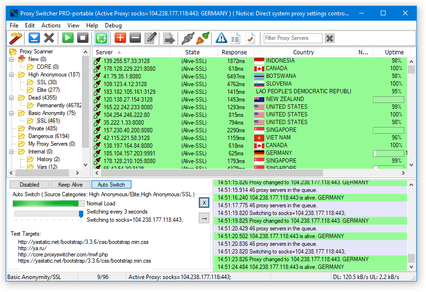Open the Debug menu
Screen dimensions: 426x292
pos(113,25)
